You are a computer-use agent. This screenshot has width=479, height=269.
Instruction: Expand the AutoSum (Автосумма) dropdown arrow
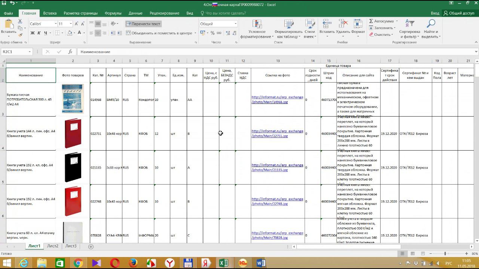(397, 21)
